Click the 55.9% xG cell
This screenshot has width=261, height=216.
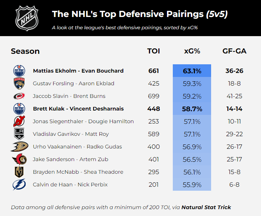(x=192, y=185)
